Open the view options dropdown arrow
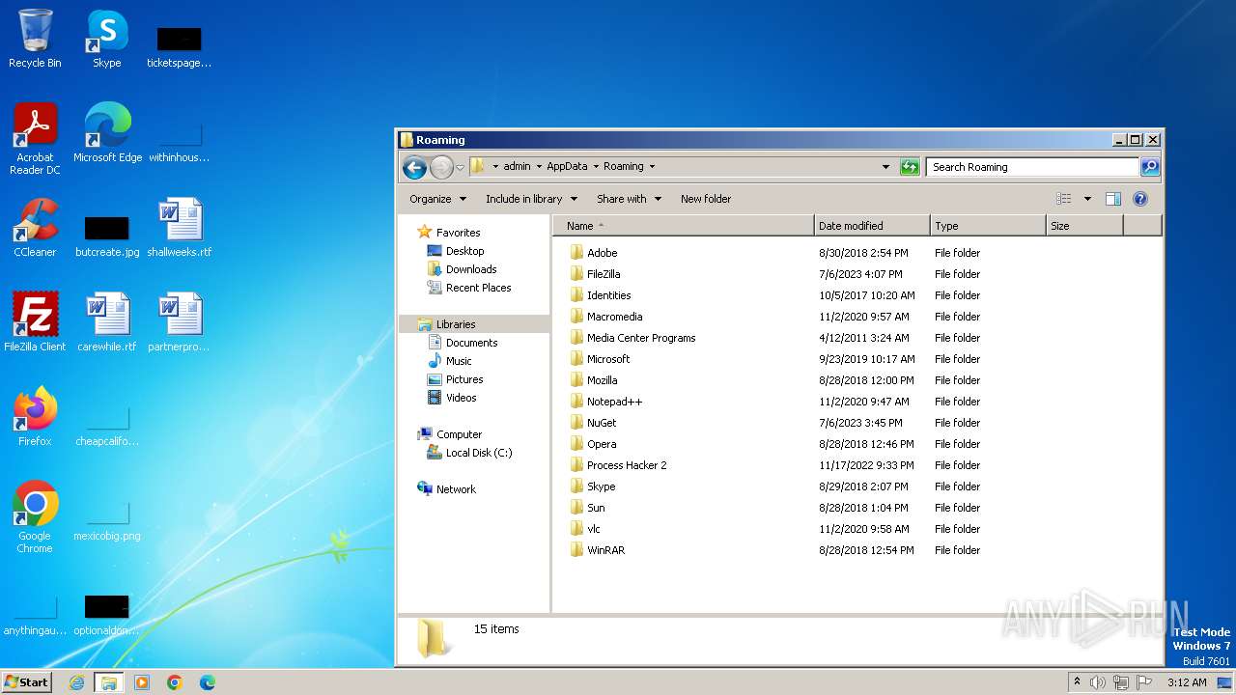This screenshot has height=695, width=1236. tap(1087, 199)
